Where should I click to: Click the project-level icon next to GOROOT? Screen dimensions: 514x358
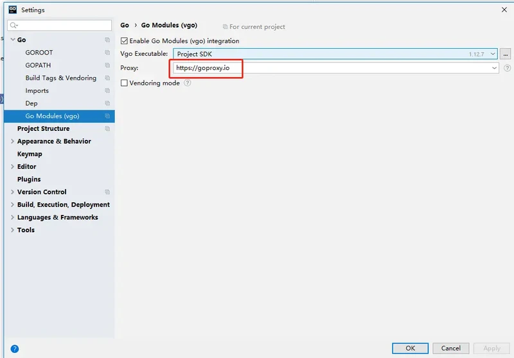(107, 53)
